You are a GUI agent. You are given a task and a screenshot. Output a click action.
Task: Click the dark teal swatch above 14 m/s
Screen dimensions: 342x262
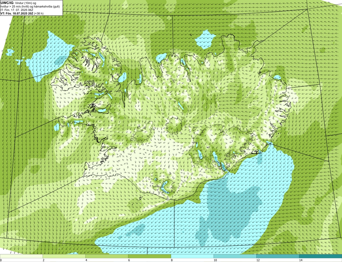coord(321,256)
